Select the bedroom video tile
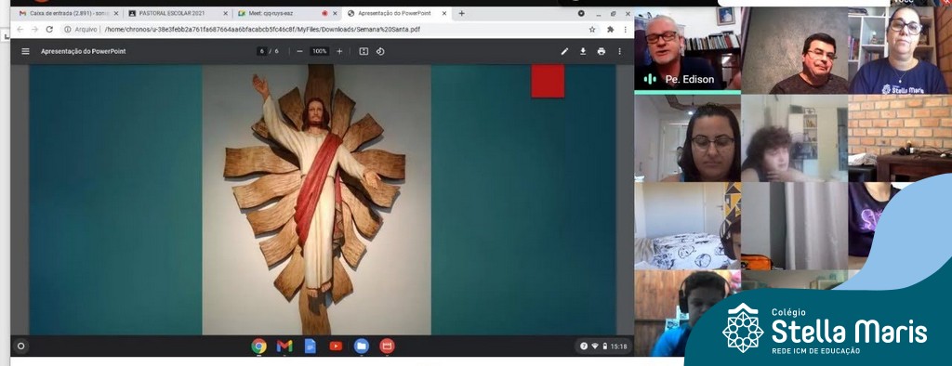This screenshot has width=952, height=366. [687, 226]
